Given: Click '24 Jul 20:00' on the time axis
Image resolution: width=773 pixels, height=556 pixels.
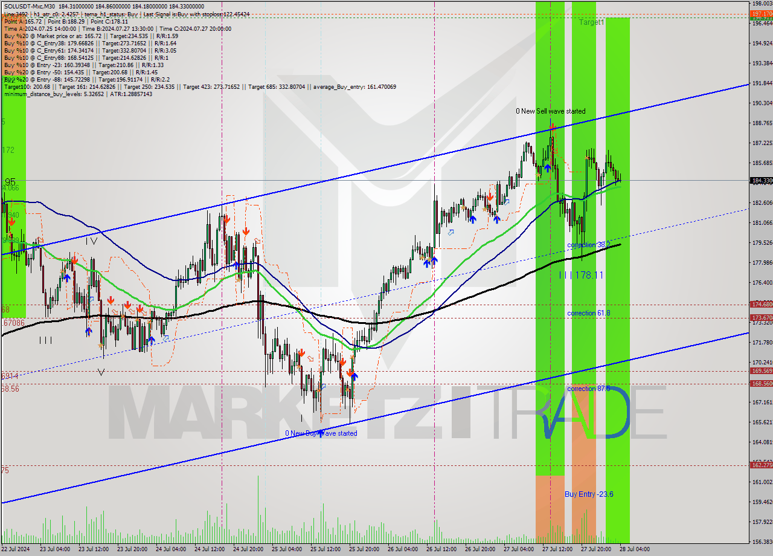Looking at the screenshot, I should (248, 549).
